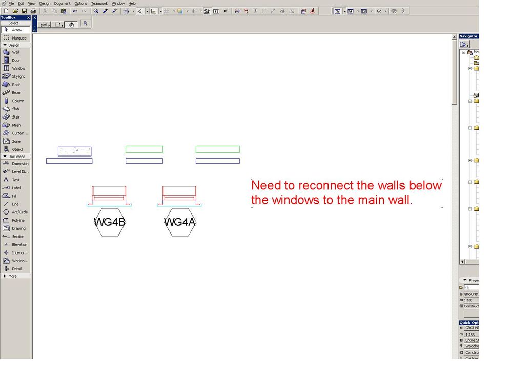Pick the Column tool

click(15, 101)
